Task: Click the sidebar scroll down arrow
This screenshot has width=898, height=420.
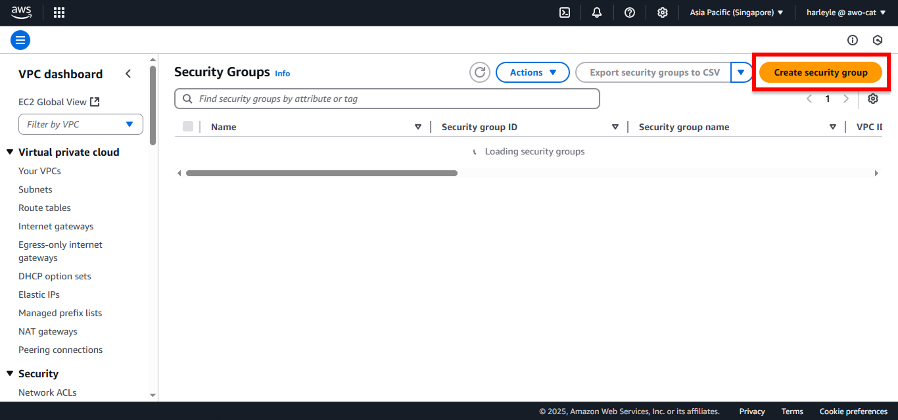Action: point(153,395)
